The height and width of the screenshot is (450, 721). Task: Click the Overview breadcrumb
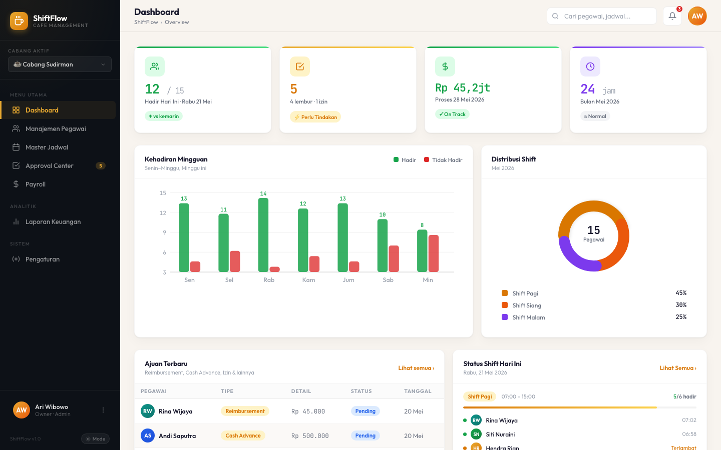coord(177,22)
